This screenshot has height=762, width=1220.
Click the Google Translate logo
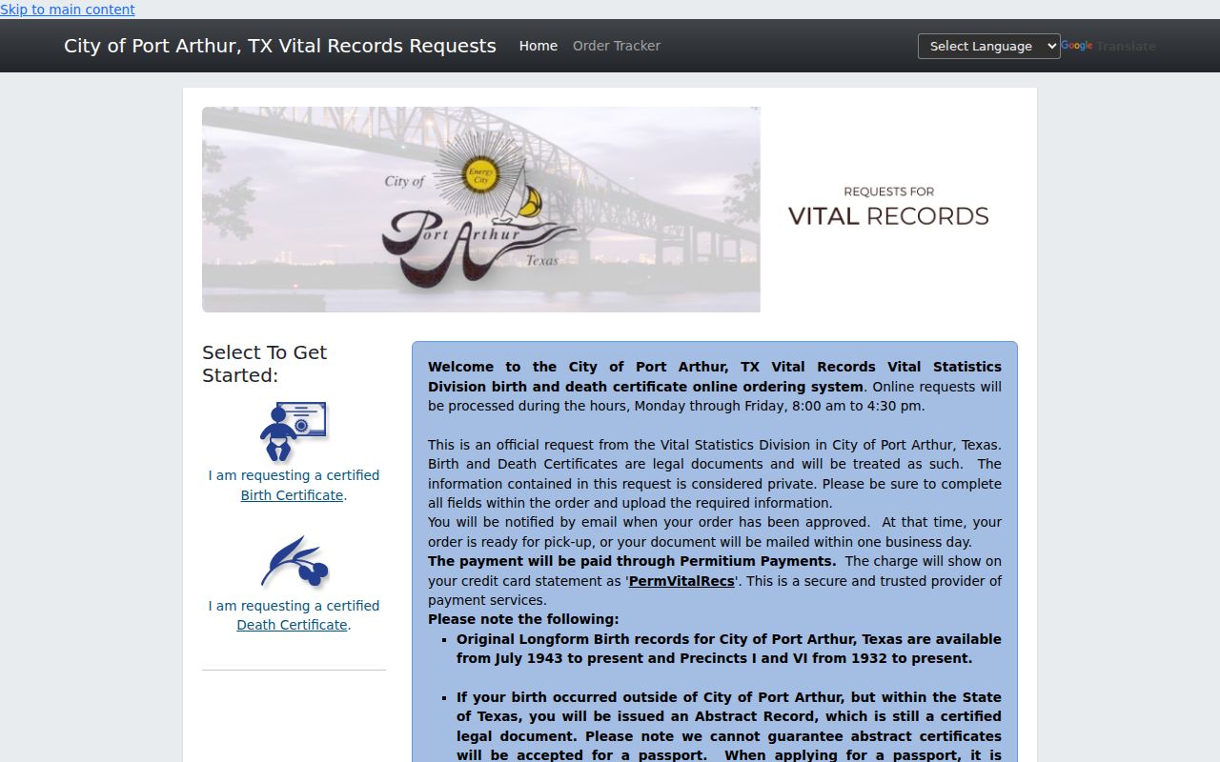tap(1077, 46)
